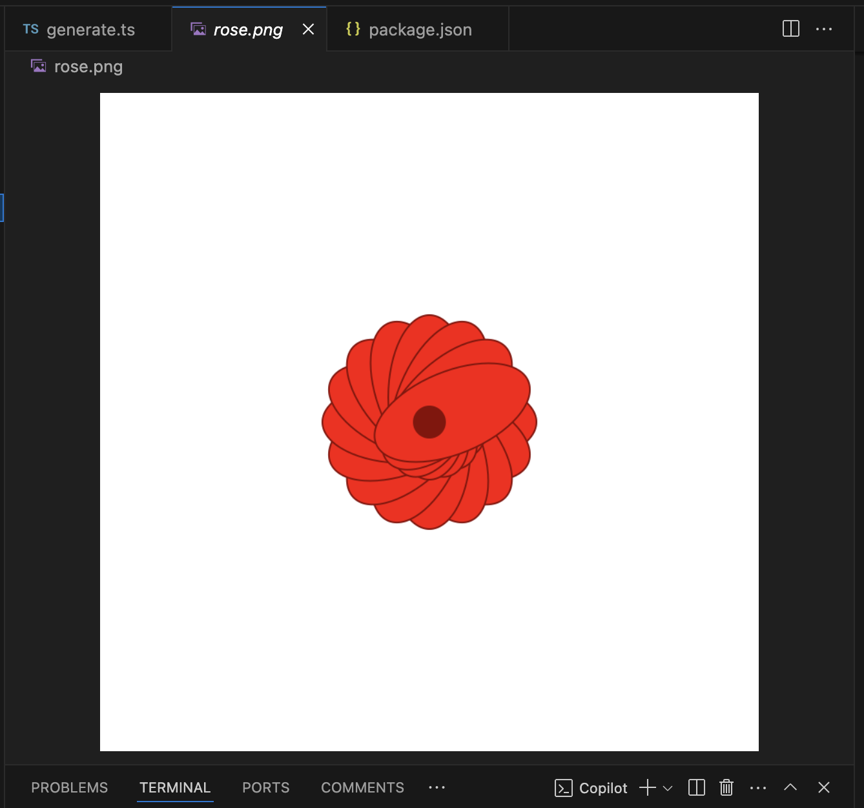Switch to the package.json tab
Screen dimensions: 864x808
point(418,30)
